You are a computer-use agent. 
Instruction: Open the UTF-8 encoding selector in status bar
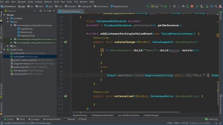pos(185,123)
